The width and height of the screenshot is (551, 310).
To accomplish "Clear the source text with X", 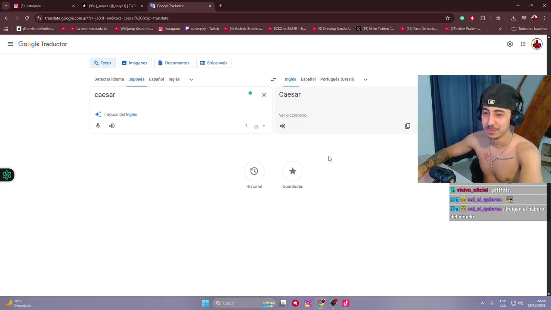I will click(264, 95).
